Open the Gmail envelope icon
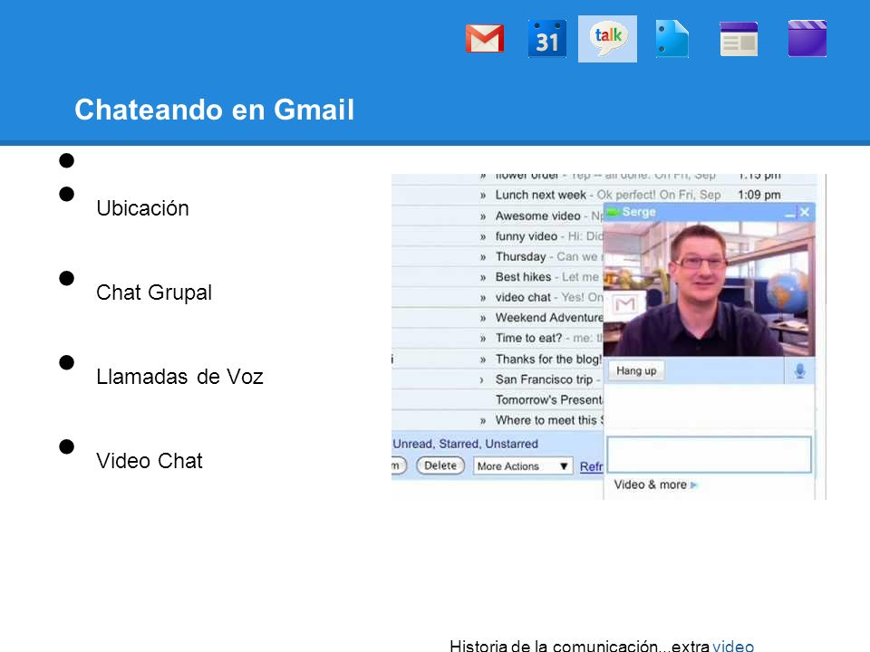Screen dimensions: 870x652 tap(484, 39)
